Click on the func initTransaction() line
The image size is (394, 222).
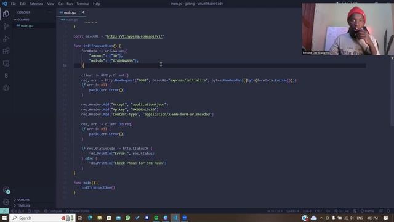tap(97, 46)
